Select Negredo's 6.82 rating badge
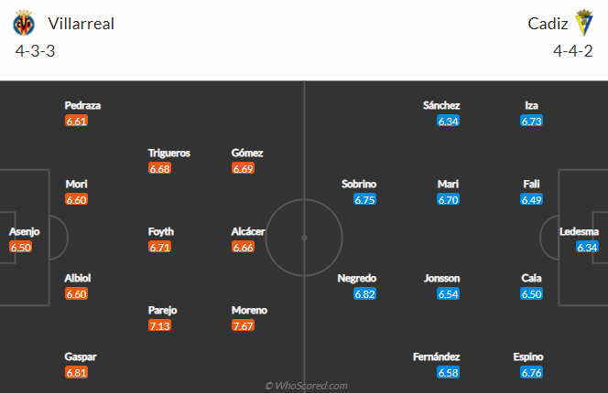Viewport: 608px width, 393px height. 364,294
